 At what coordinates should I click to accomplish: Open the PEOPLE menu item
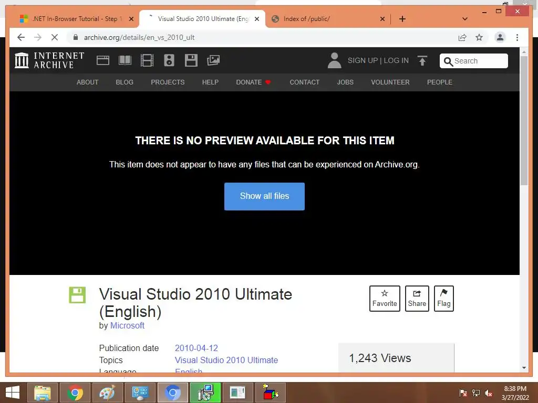pos(440,82)
